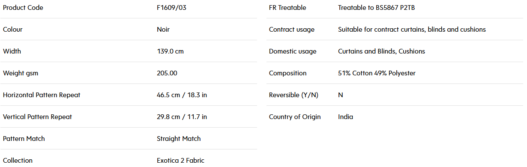Click the FR Treatable label
The image size is (527, 167).
coord(287,8)
